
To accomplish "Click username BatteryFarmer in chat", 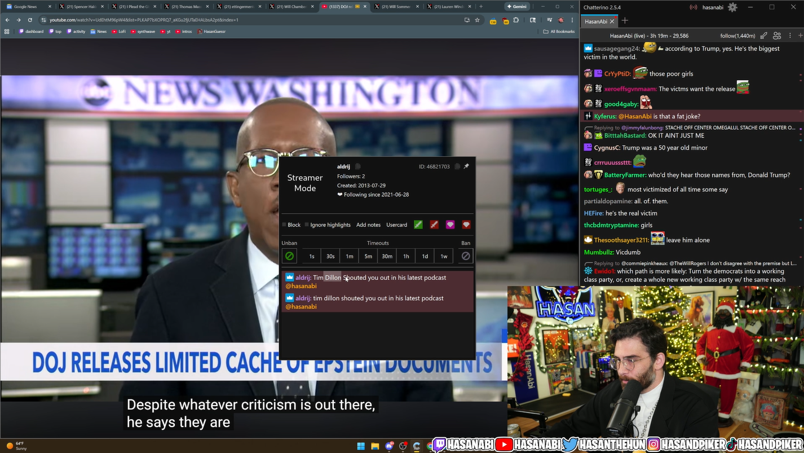I will pyautogui.click(x=625, y=175).
